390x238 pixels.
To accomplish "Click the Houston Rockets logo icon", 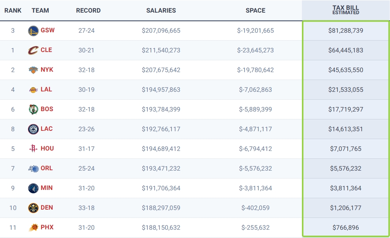I will [x=33, y=149].
